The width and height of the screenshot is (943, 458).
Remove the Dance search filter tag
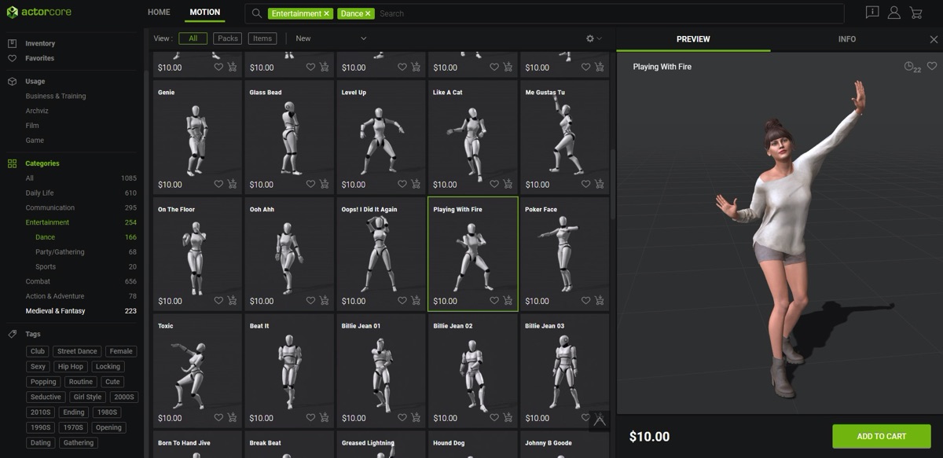coord(368,13)
